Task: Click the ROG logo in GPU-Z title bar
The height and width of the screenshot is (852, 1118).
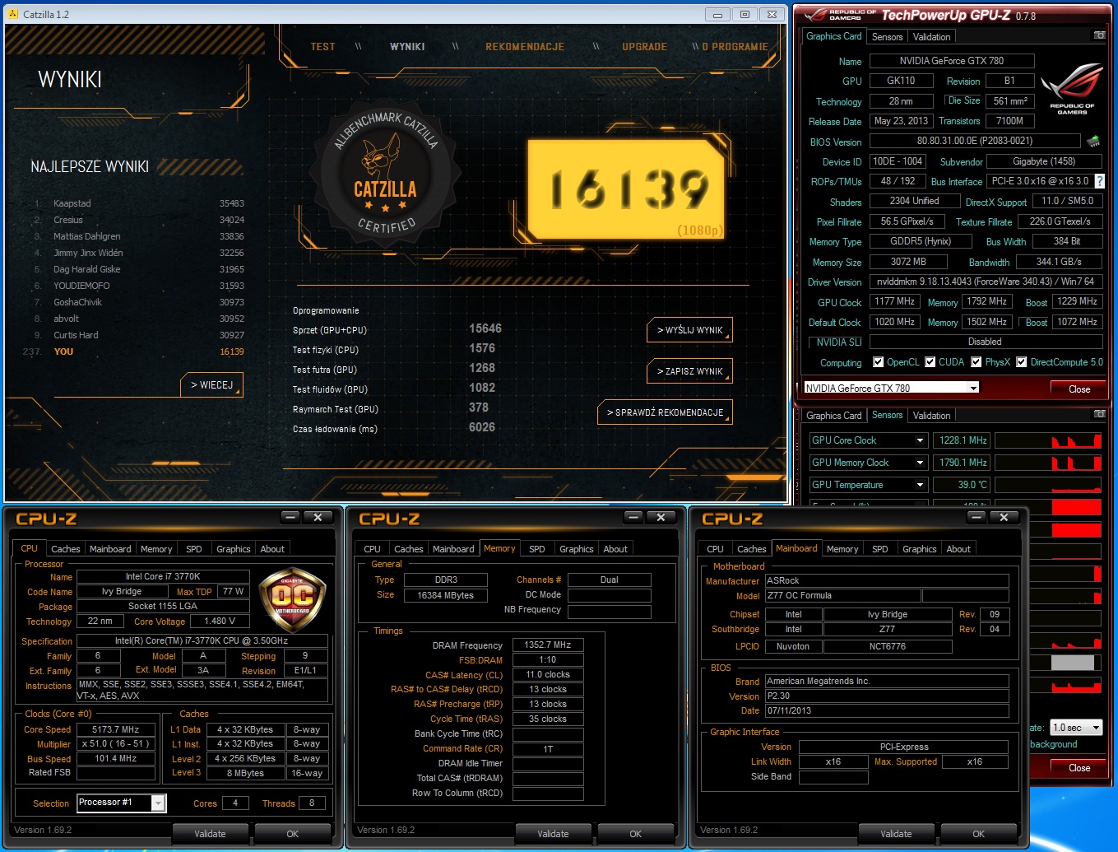Action: (x=839, y=15)
